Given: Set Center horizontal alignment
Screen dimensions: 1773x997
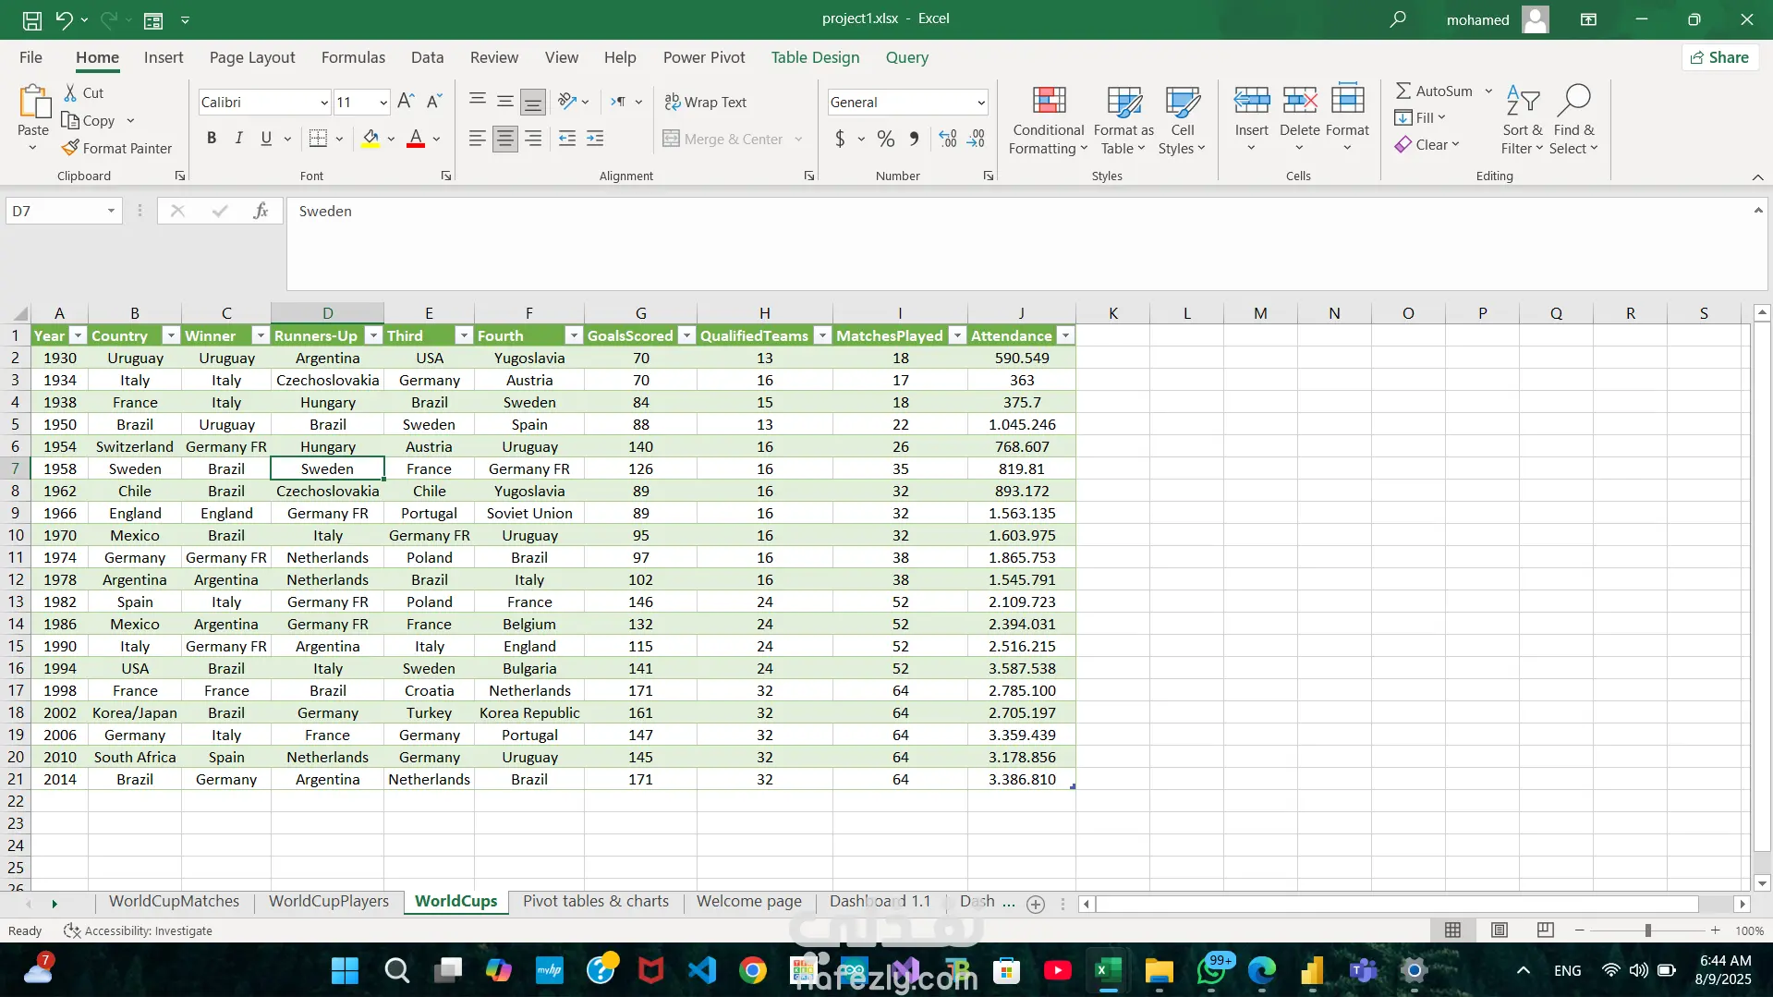Looking at the screenshot, I should pos(505,139).
